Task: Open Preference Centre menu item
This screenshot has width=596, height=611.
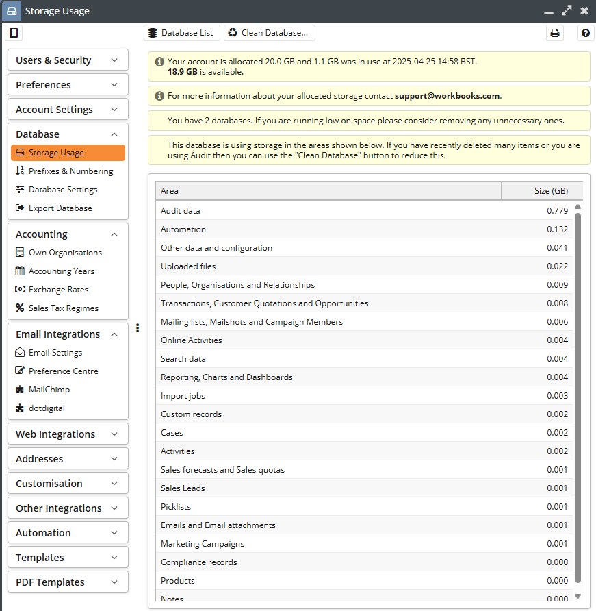Action: tap(68, 371)
